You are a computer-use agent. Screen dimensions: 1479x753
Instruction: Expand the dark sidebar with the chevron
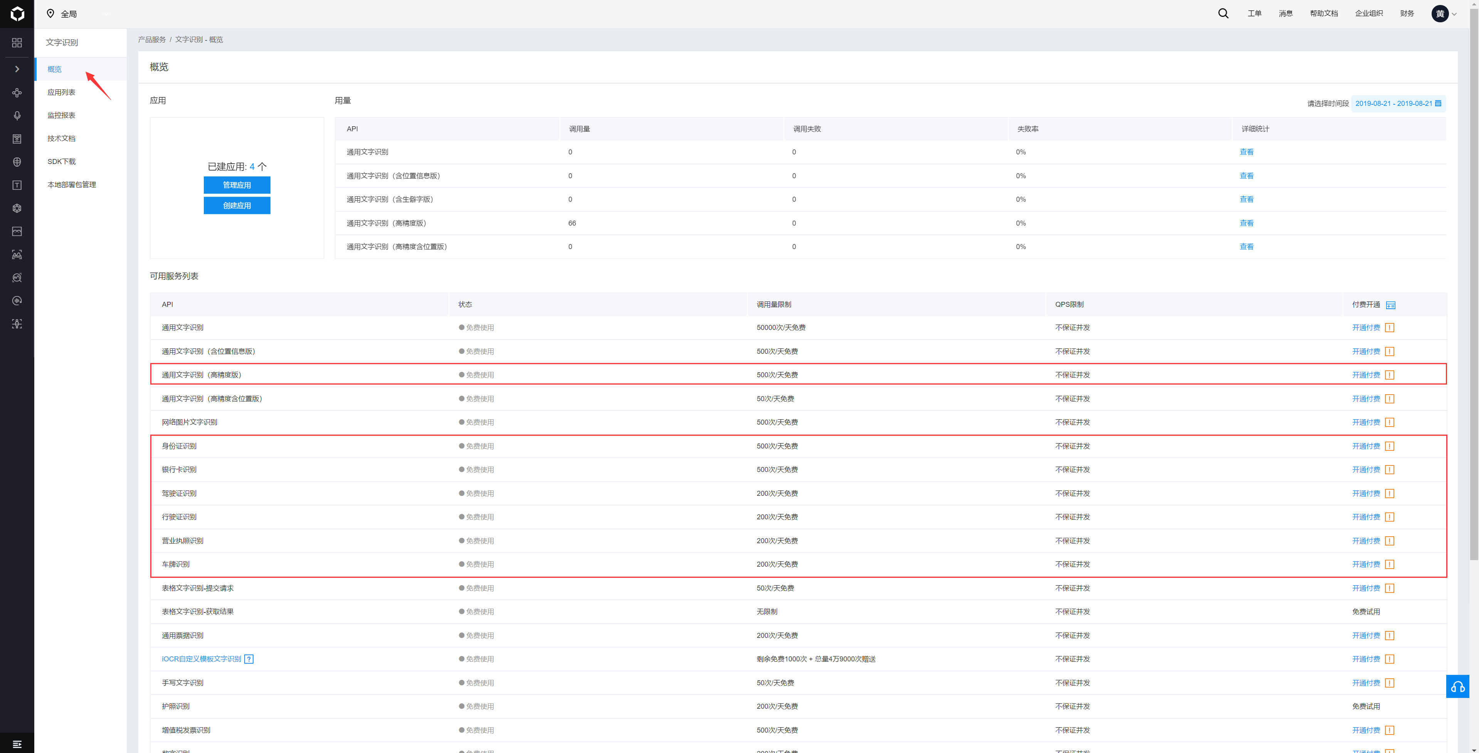click(17, 69)
